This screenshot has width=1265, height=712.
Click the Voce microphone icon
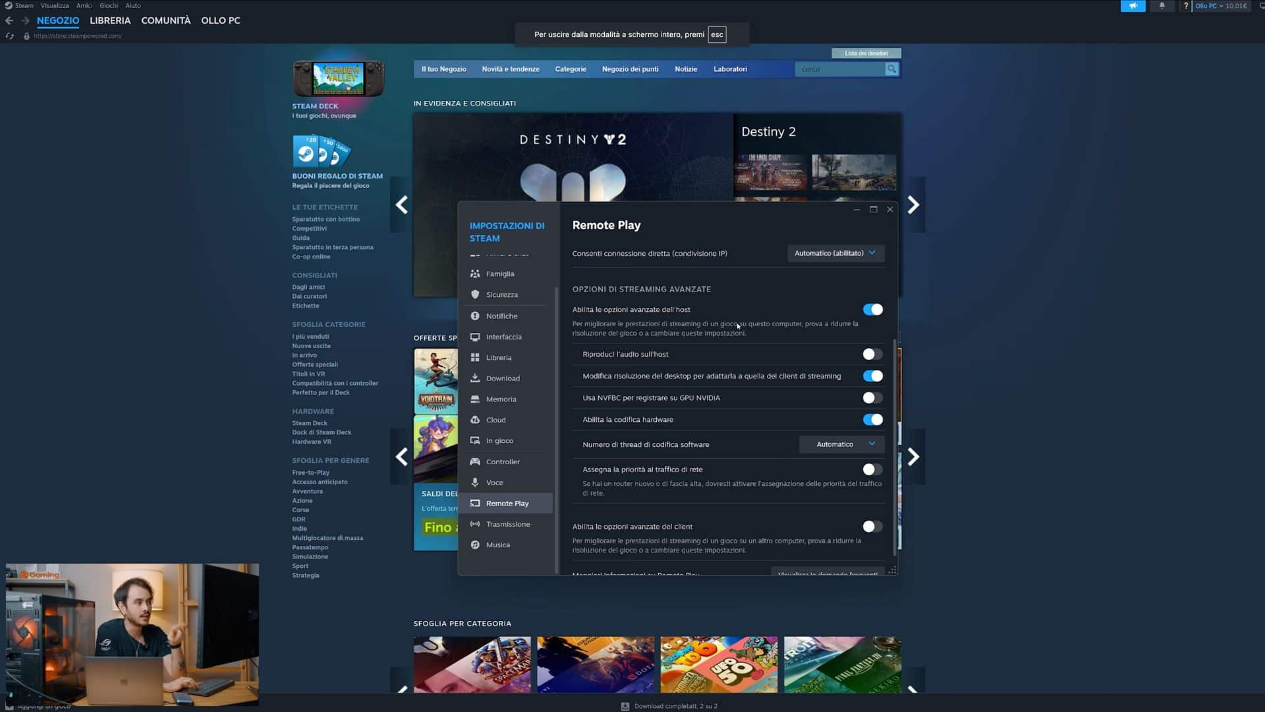click(x=475, y=483)
